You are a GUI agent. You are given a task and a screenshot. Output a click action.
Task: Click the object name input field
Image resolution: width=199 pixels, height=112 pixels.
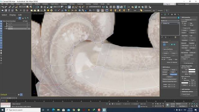point(169,18)
